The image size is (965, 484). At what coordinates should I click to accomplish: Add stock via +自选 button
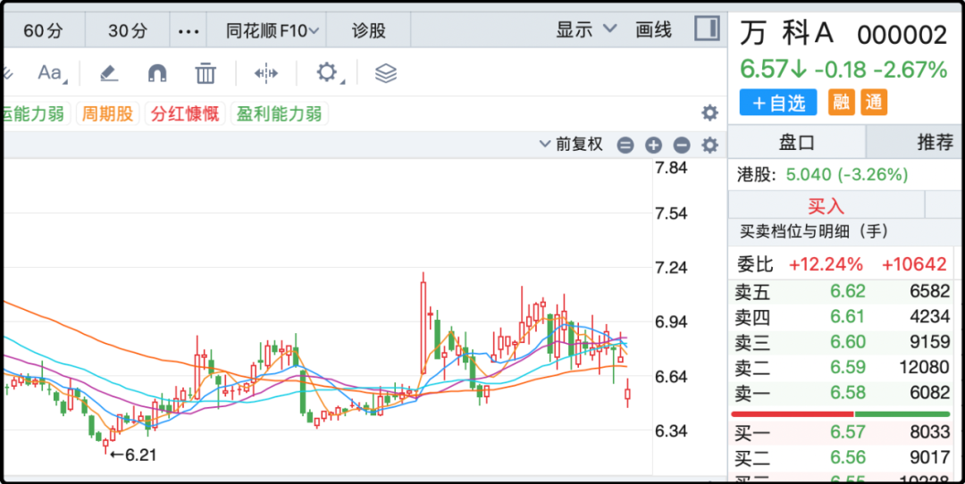778,103
